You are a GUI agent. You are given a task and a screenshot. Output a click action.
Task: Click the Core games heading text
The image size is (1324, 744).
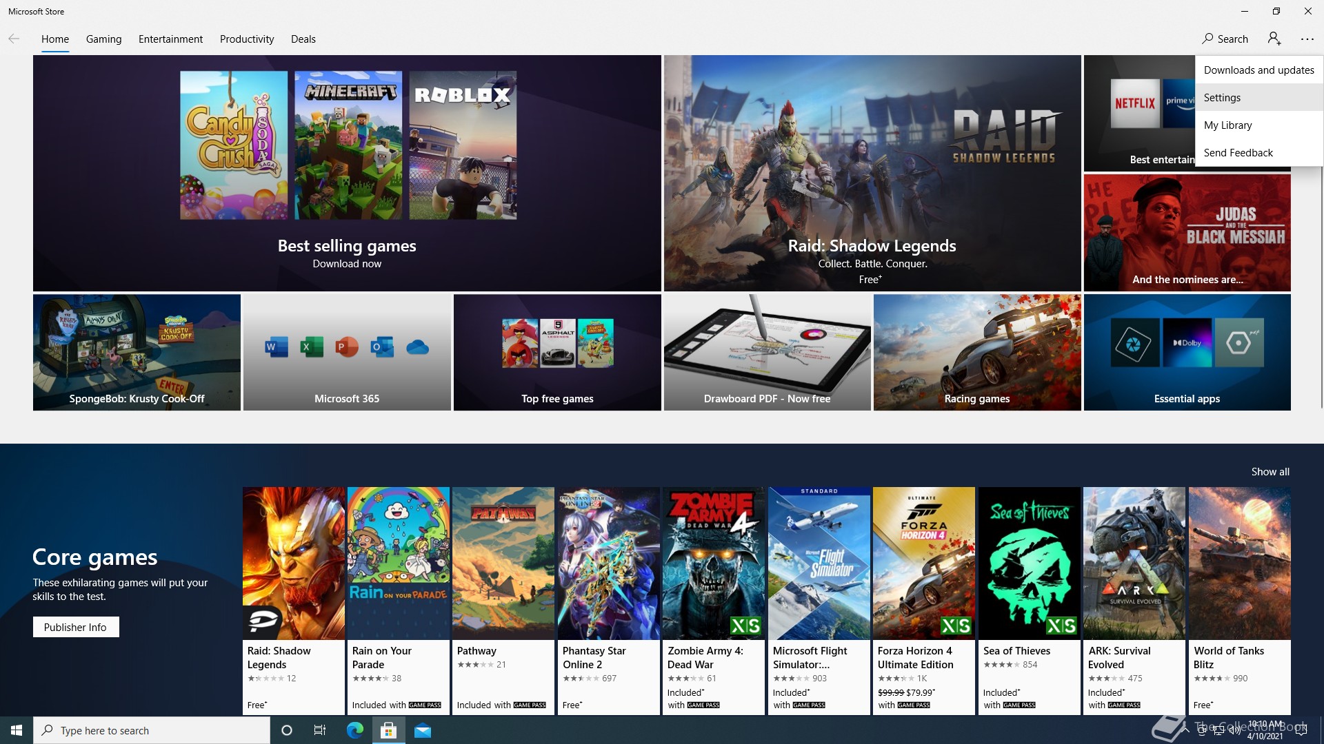(95, 557)
